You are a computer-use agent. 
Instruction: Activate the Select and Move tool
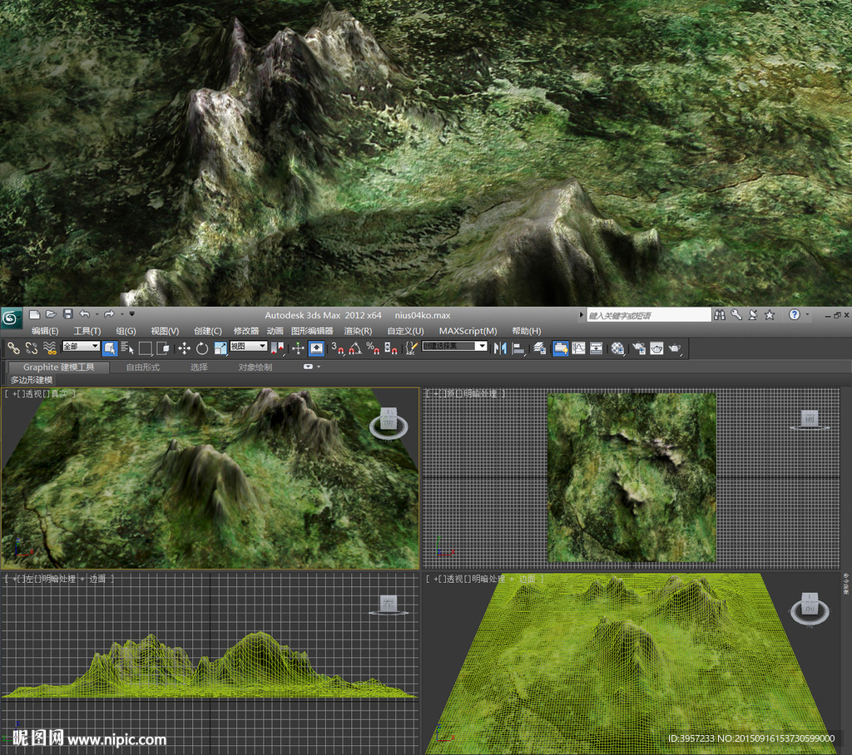point(185,348)
